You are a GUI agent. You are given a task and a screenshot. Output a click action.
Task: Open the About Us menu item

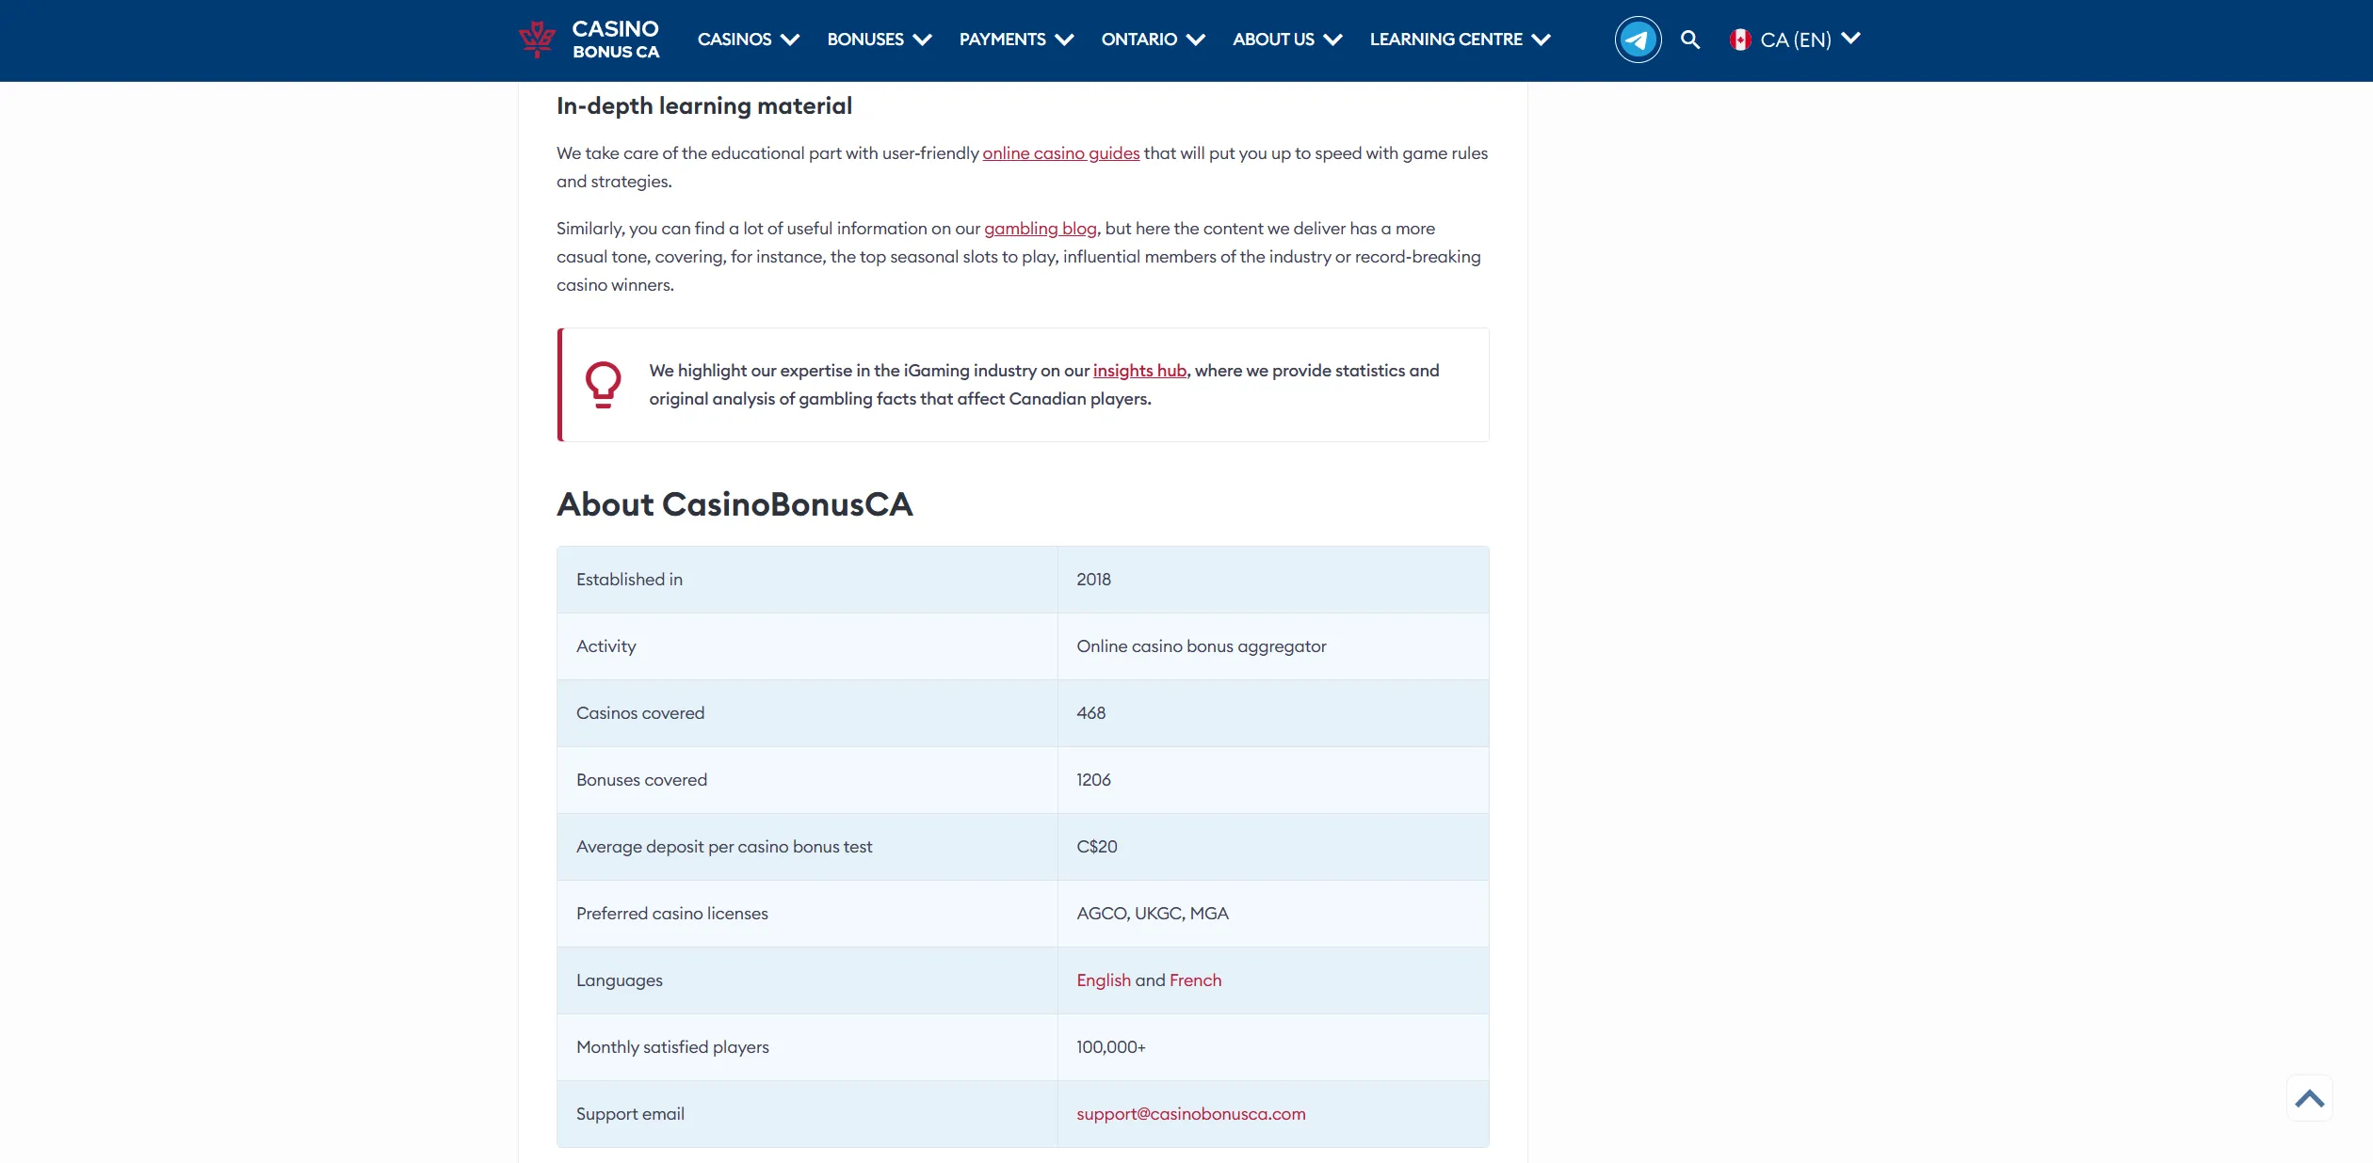click(1273, 40)
